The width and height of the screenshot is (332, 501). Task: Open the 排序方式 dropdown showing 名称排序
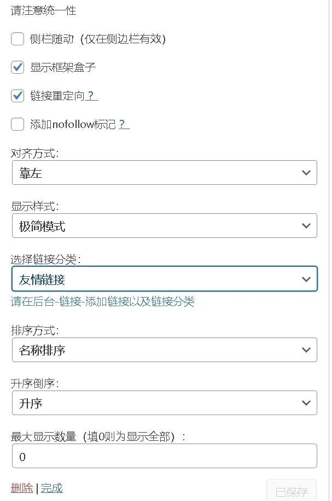click(x=164, y=349)
